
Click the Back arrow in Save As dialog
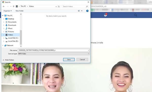pyautogui.click(x=4, y=7)
